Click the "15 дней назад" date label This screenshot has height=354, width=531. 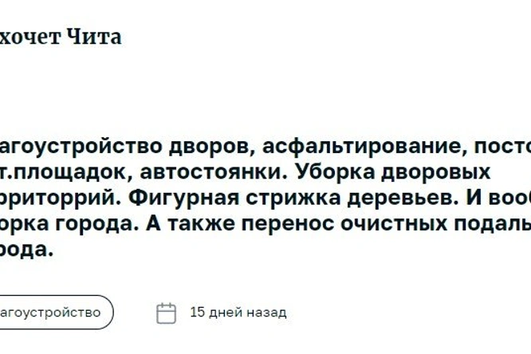coord(238,313)
